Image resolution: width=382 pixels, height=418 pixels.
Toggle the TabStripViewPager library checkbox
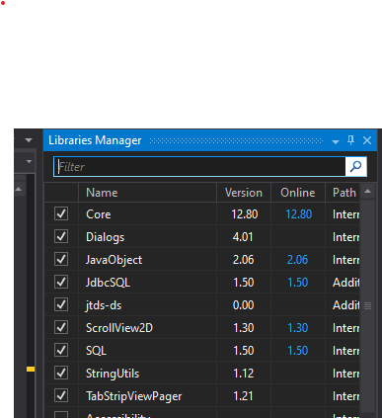pos(61,395)
